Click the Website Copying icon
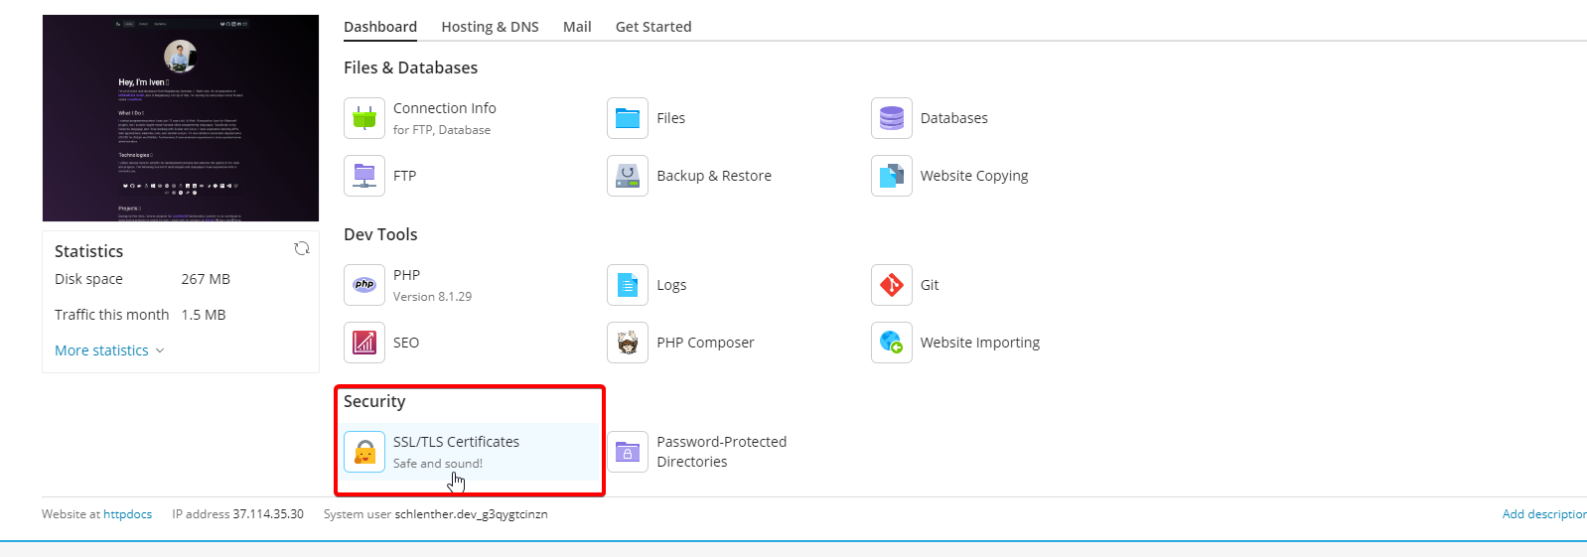 click(x=891, y=176)
